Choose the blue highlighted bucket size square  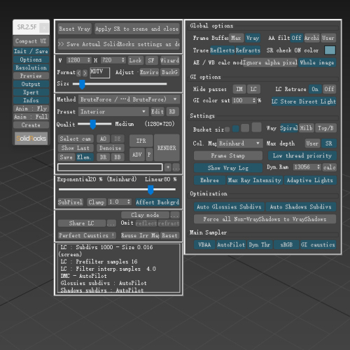236,129
